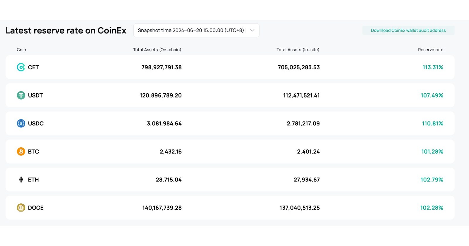Click the CET coin logo icon
Viewport: 469px width, 246px height.
coord(21,67)
